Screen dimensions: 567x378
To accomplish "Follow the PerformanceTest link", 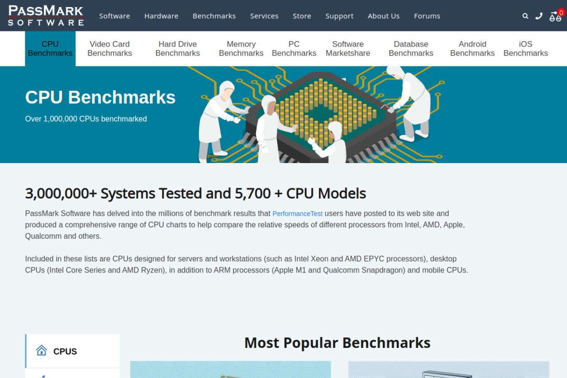I will [298, 214].
